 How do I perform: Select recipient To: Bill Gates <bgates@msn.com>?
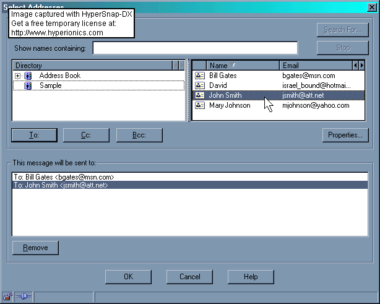190,177
